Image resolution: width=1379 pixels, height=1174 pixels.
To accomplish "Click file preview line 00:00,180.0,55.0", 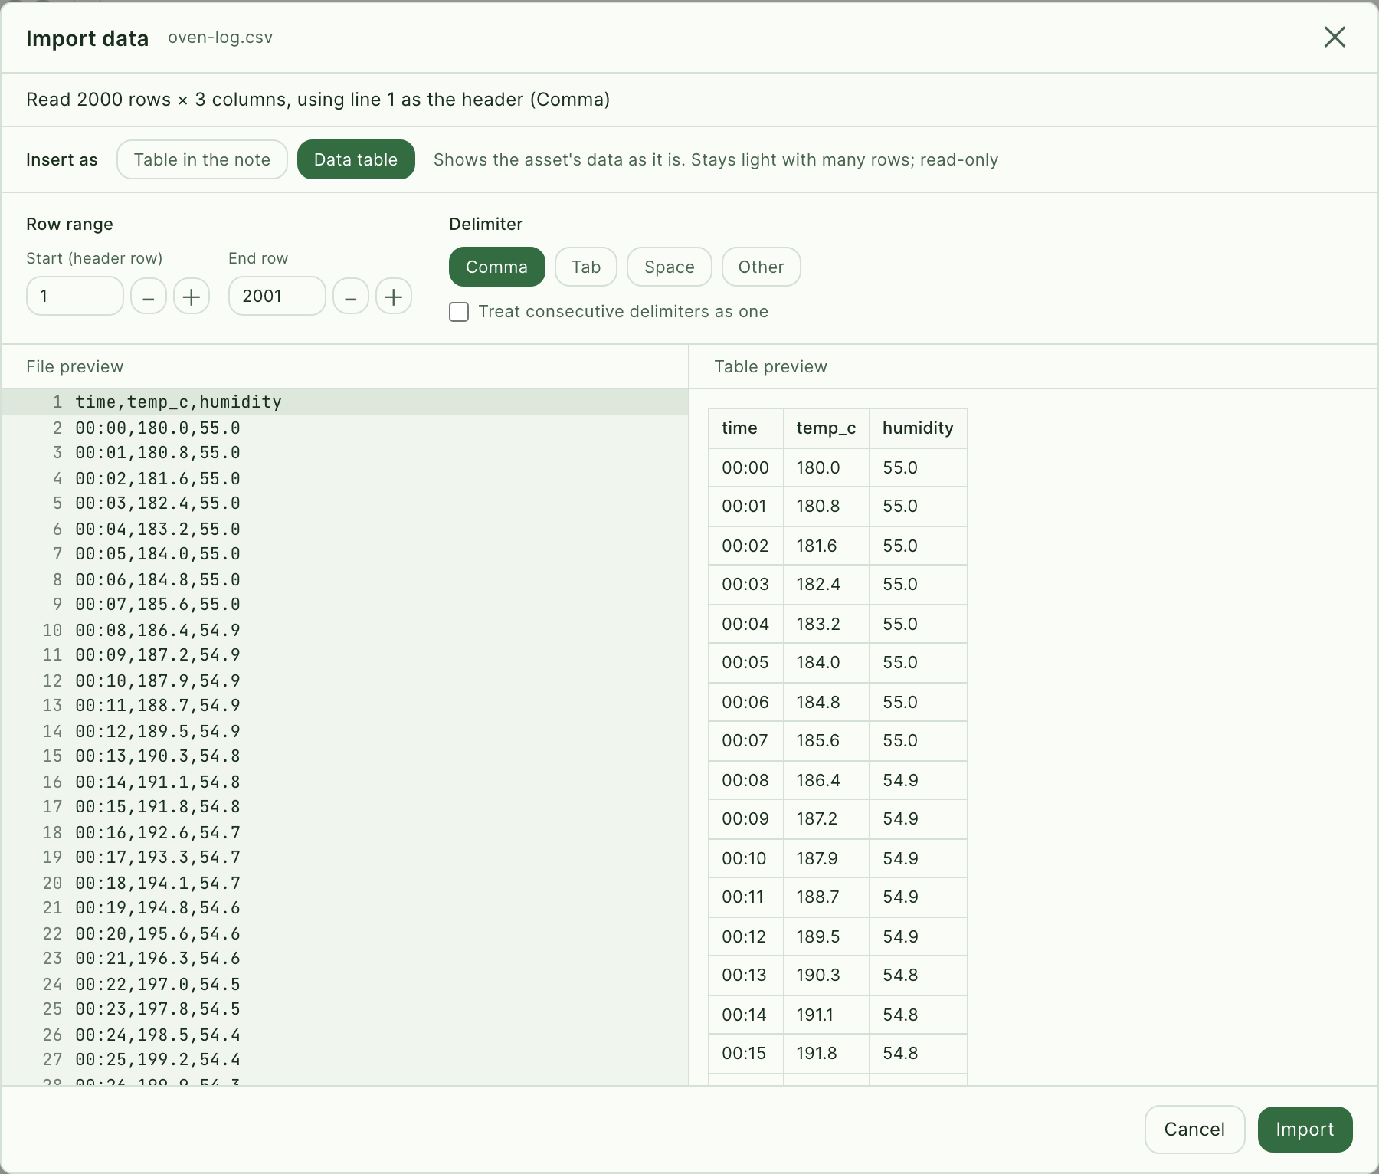I will pos(345,428).
